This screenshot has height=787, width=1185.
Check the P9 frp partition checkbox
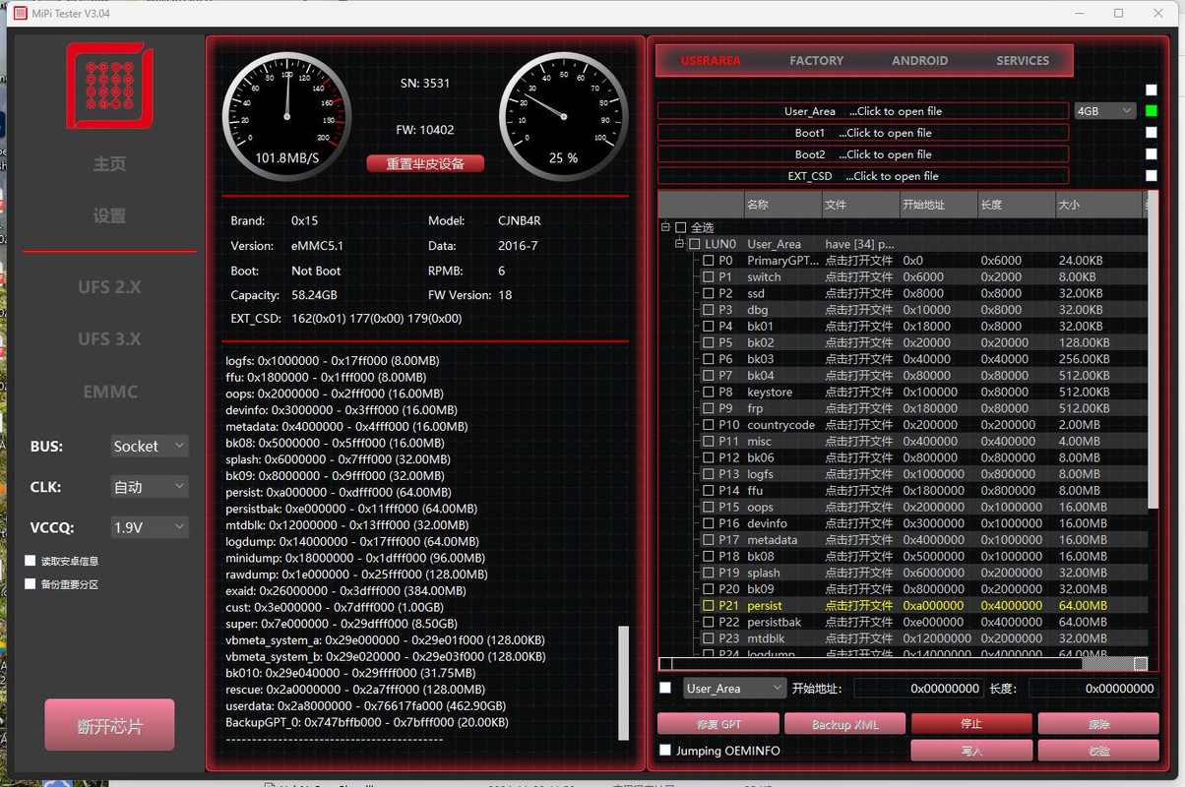tap(709, 408)
